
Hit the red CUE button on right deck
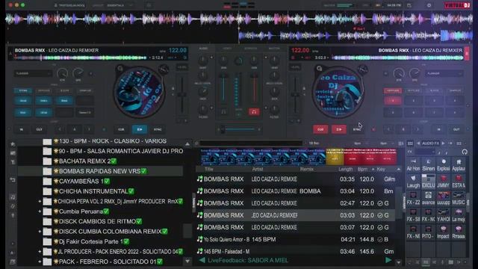[320, 129]
